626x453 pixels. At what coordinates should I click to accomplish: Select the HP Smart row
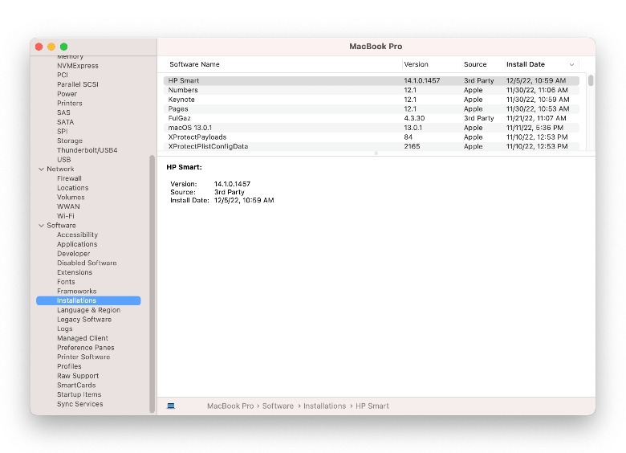click(372, 80)
